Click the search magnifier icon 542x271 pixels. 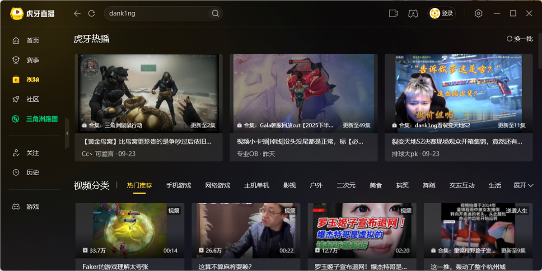(x=215, y=14)
